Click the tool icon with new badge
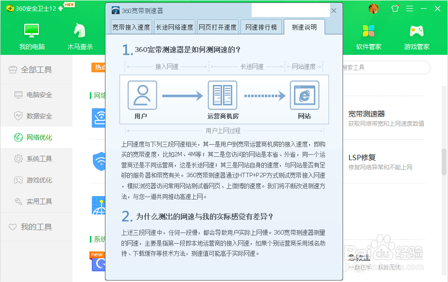The width and height of the screenshot is (448, 282). pyautogui.click(x=98, y=262)
